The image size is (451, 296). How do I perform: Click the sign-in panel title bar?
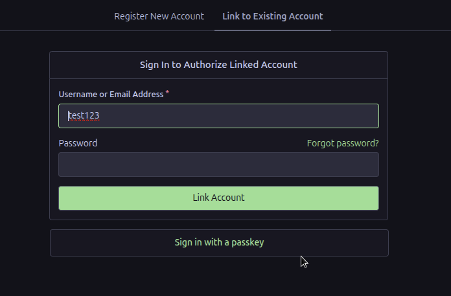pyautogui.click(x=218, y=65)
